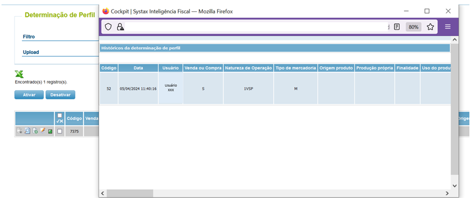Click the Código header in background table

pyautogui.click(x=74, y=118)
